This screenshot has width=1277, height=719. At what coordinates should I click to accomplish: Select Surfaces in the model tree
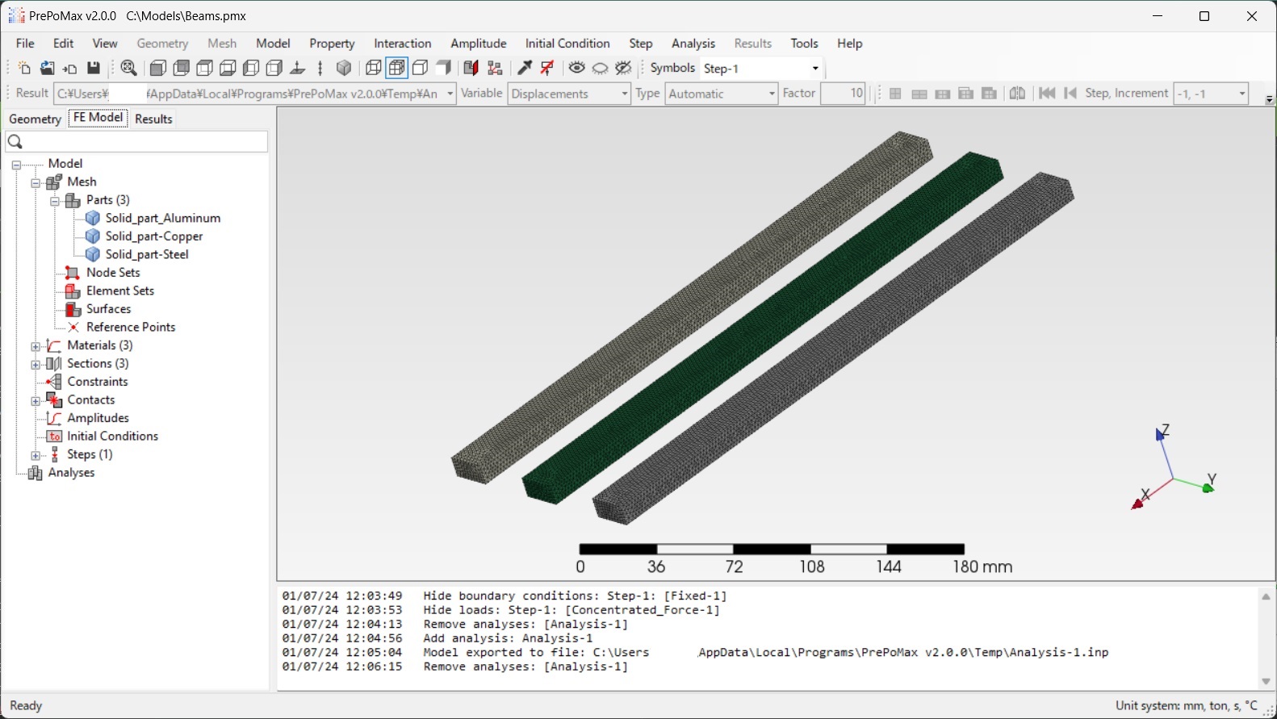click(x=109, y=309)
